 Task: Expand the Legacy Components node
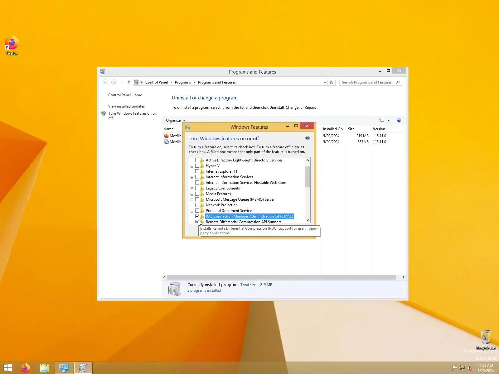(192, 189)
